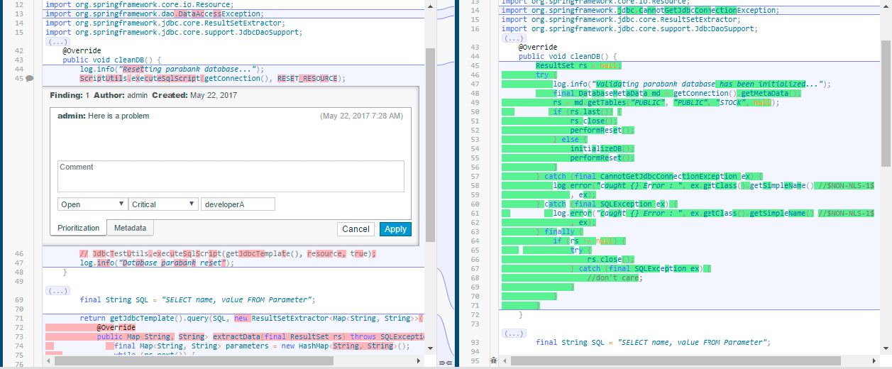Click the 'ResultSet rs = null;' line
Screen dimensions: 892x369
point(578,65)
